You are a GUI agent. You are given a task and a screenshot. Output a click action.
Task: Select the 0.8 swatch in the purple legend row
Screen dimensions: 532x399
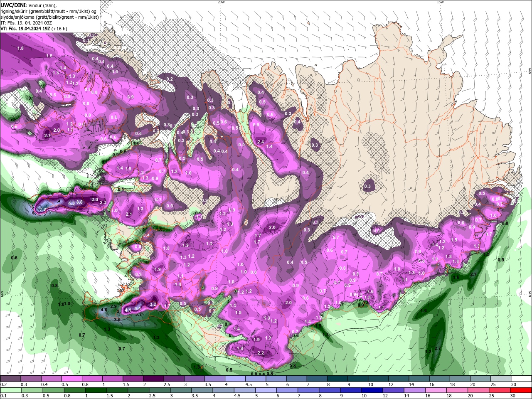(92, 379)
